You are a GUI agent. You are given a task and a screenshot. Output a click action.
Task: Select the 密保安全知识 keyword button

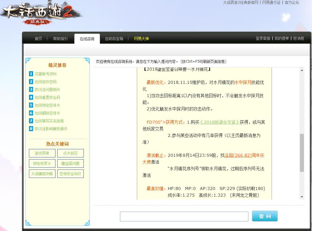point(71,174)
